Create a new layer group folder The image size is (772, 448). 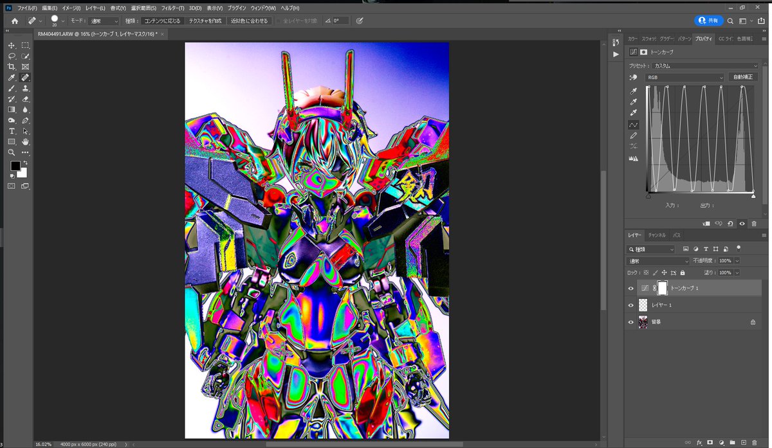[732, 442]
